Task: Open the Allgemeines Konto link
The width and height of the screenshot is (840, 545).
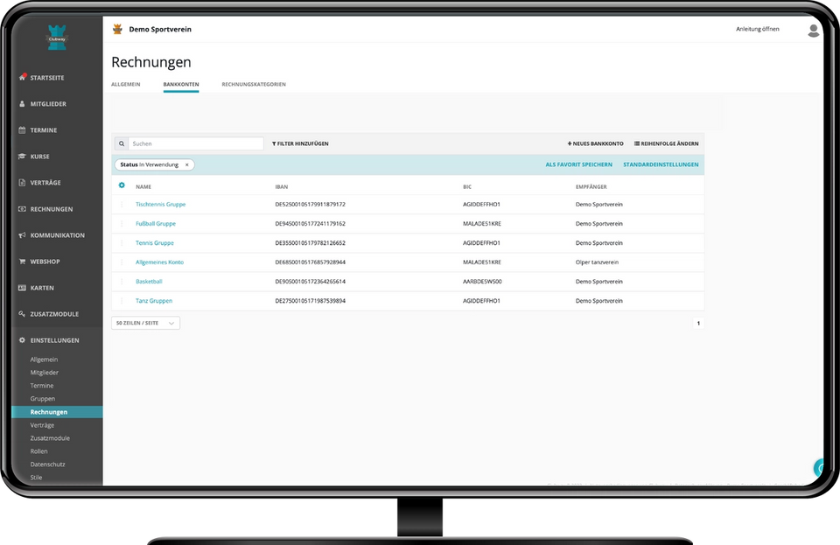Action: 159,262
